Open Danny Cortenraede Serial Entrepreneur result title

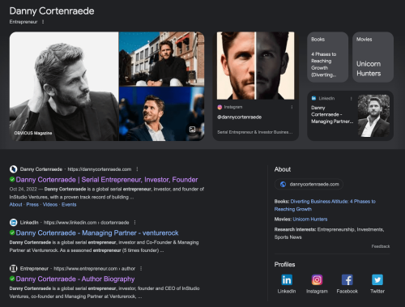pos(107,180)
